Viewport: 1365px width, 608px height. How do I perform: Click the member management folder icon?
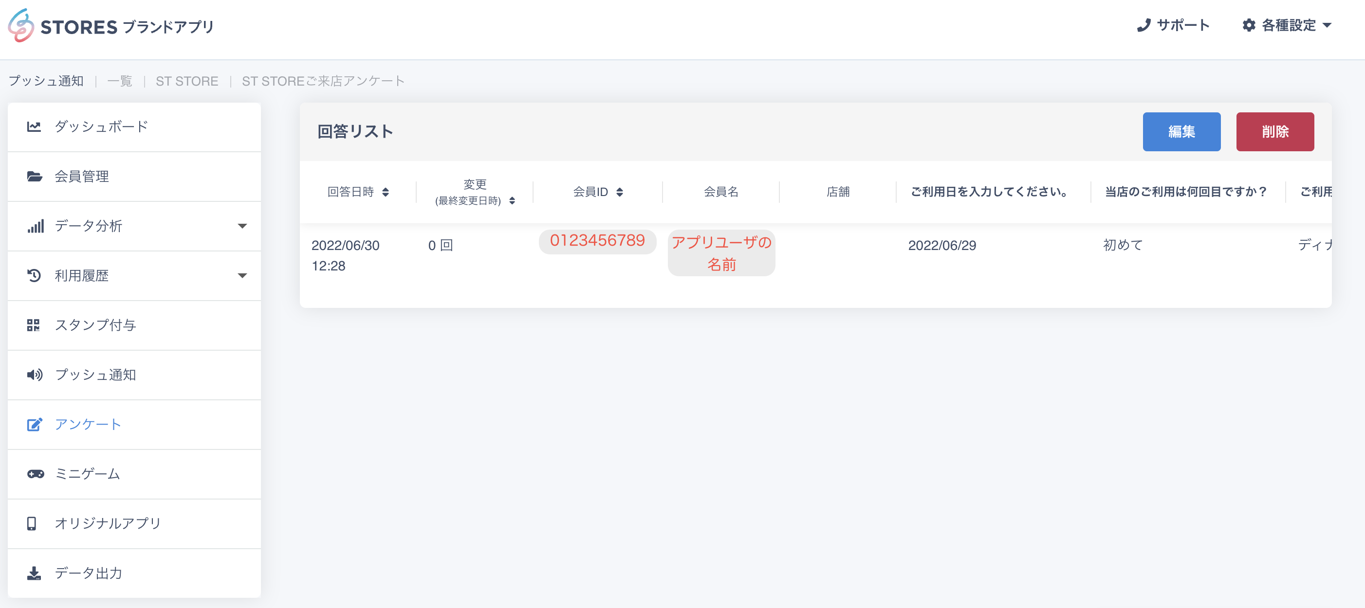[35, 177]
